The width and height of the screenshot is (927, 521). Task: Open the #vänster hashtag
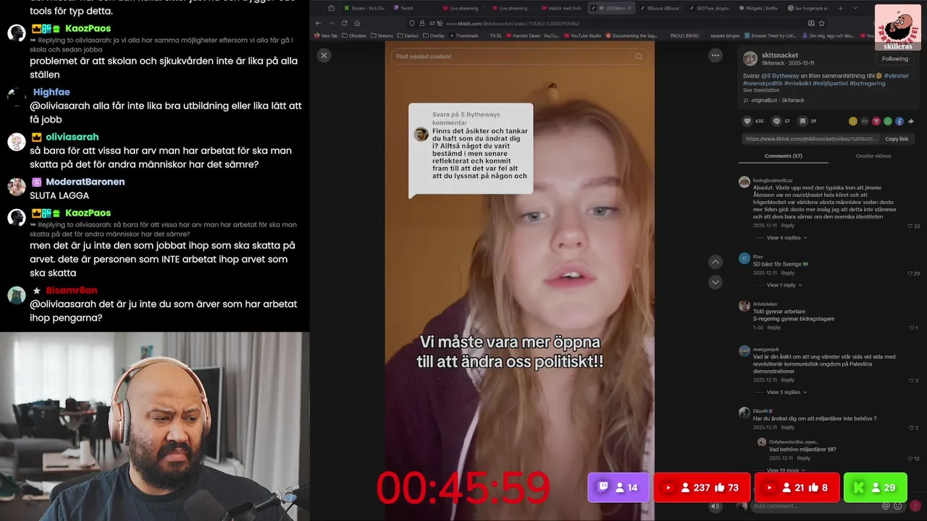[896, 75]
